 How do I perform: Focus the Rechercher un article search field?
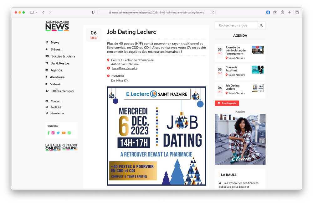pyautogui.click(x=236, y=25)
